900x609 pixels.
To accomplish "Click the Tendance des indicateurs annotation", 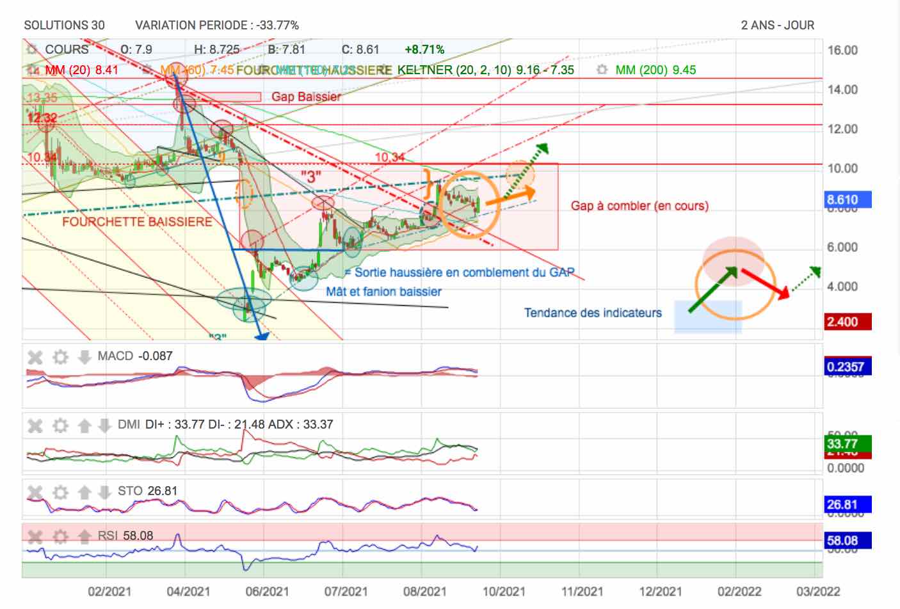I will click(593, 313).
